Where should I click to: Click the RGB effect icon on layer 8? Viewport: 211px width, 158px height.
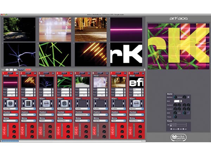tap(136, 103)
